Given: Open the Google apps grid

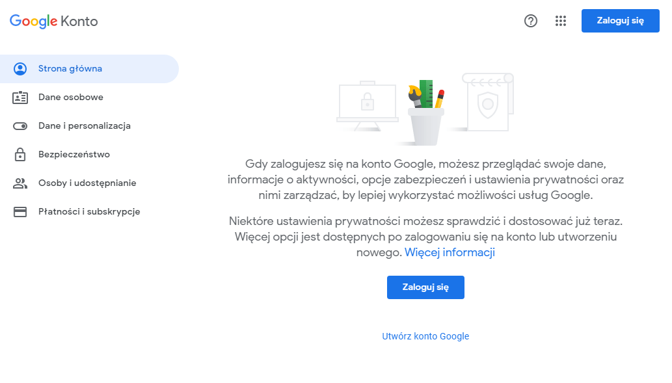Looking at the screenshot, I should [x=561, y=21].
